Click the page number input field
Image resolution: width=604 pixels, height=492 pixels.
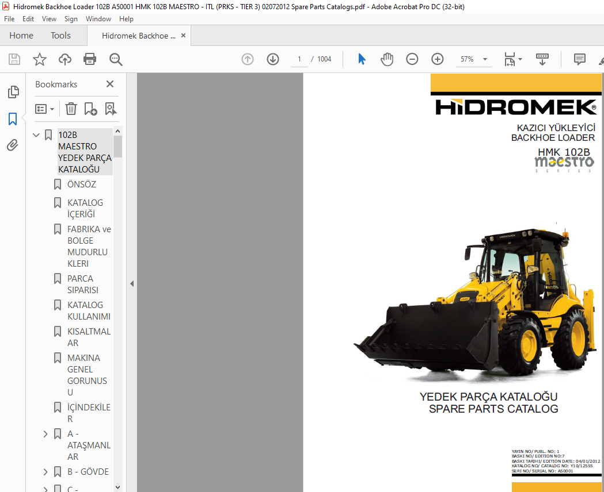[x=299, y=59]
